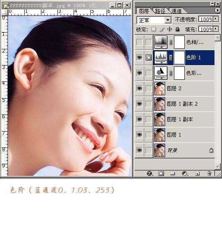
Task: Open the blend mode 正常 dropdown
Action: coord(168,20)
